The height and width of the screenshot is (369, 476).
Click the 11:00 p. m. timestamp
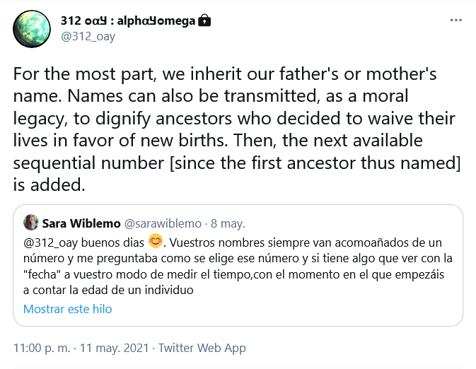pos(42,348)
